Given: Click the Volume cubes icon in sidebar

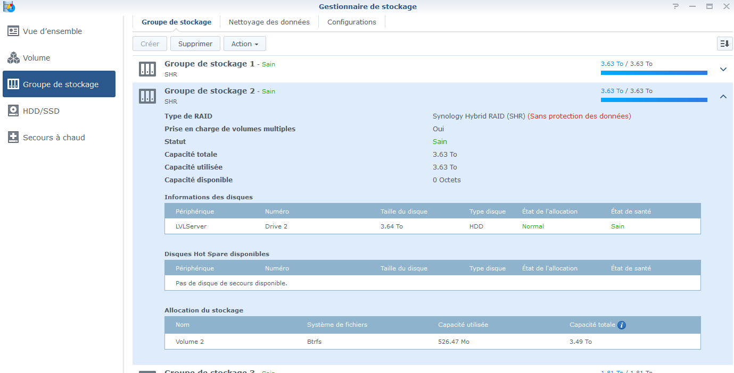Looking at the screenshot, I should point(13,58).
